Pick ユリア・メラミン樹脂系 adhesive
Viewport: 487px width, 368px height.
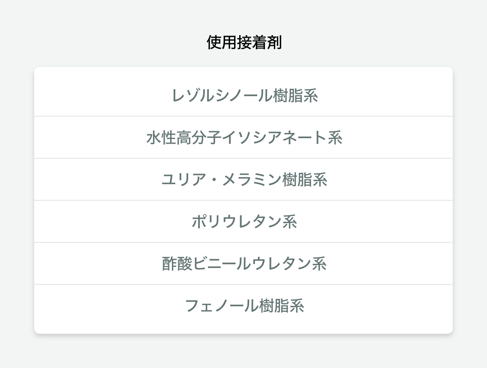point(243,180)
